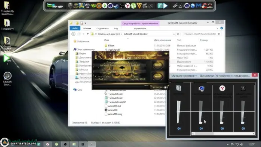Open the gold V app in dock

[x=139, y=6]
